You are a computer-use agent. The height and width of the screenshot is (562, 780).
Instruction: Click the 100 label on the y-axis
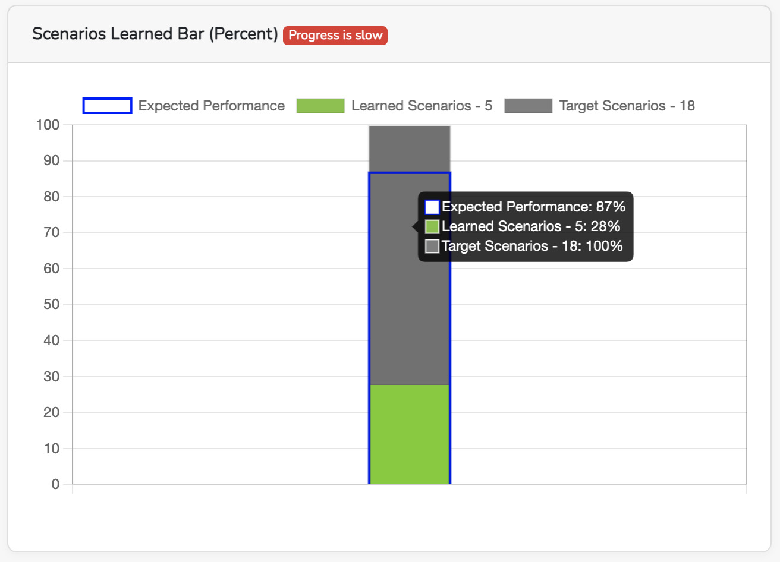click(48, 125)
